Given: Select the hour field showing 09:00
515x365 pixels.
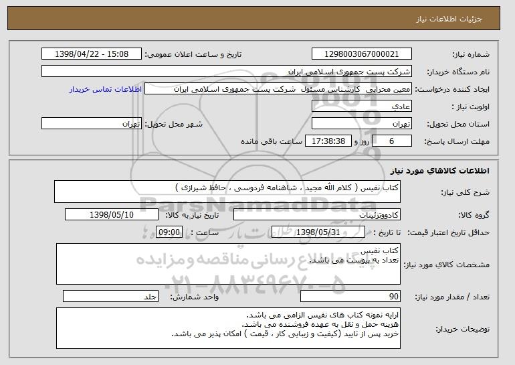Looking at the screenshot, I should (x=169, y=232).
